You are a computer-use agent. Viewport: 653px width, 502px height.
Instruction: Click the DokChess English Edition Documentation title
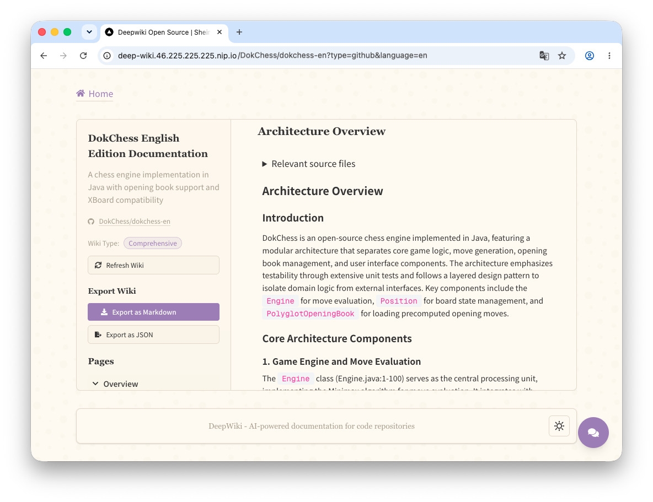click(x=148, y=145)
